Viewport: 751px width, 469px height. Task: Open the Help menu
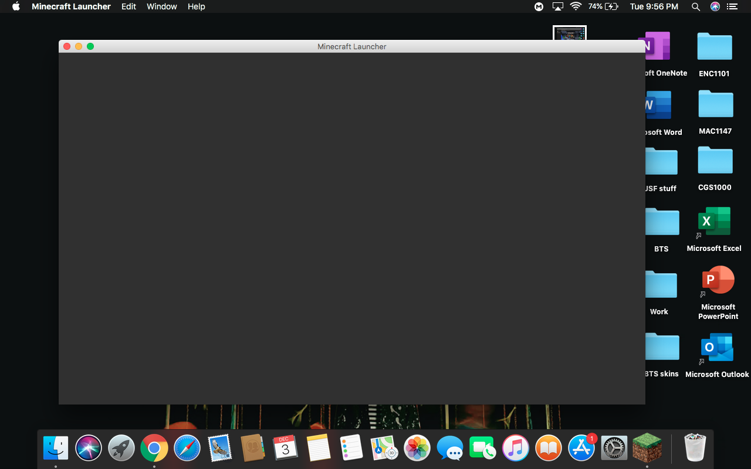(197, 6)
